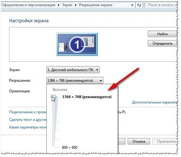This screenshot has width=181, height=157.
Task: Click the Найти button
Action: click(162, 34)
